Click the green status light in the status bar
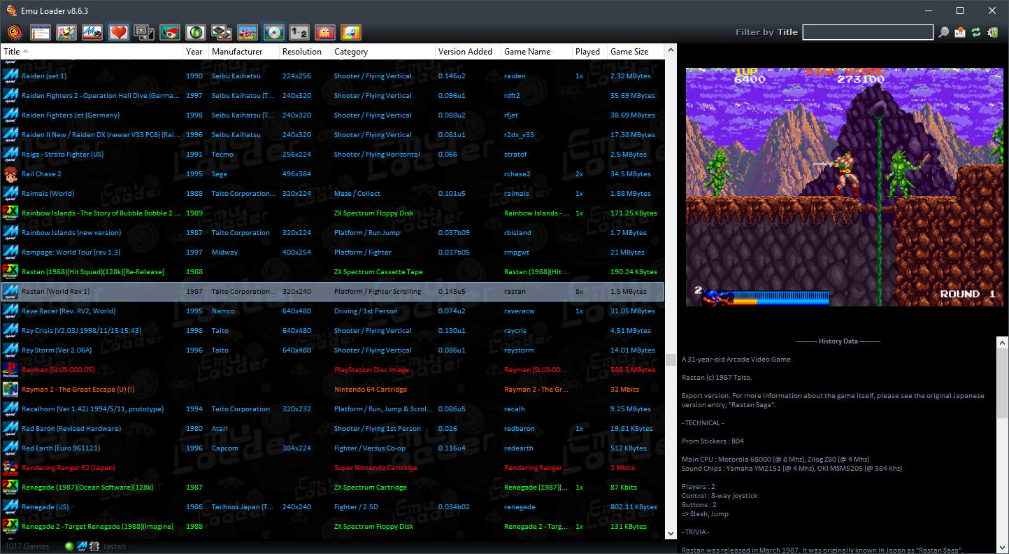This screenshot has height=554, width=1009. pos(69,546)
